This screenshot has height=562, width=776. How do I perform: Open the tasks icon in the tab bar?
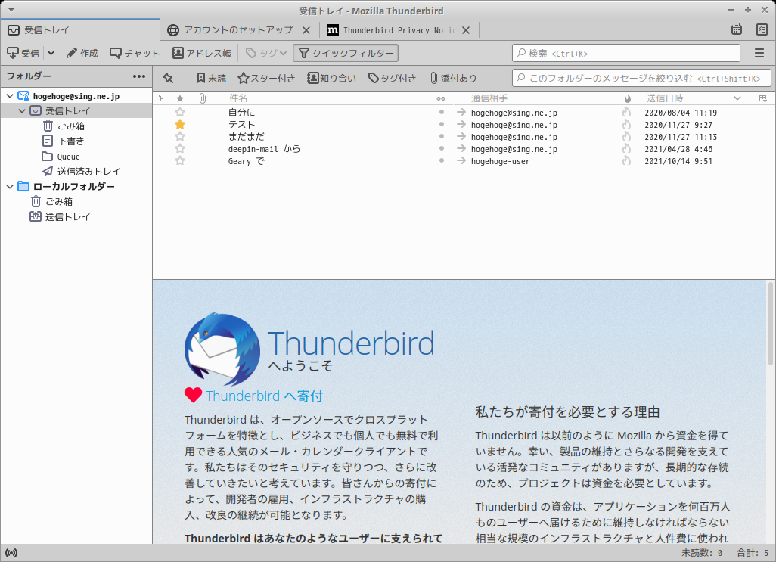pos(762,29)
